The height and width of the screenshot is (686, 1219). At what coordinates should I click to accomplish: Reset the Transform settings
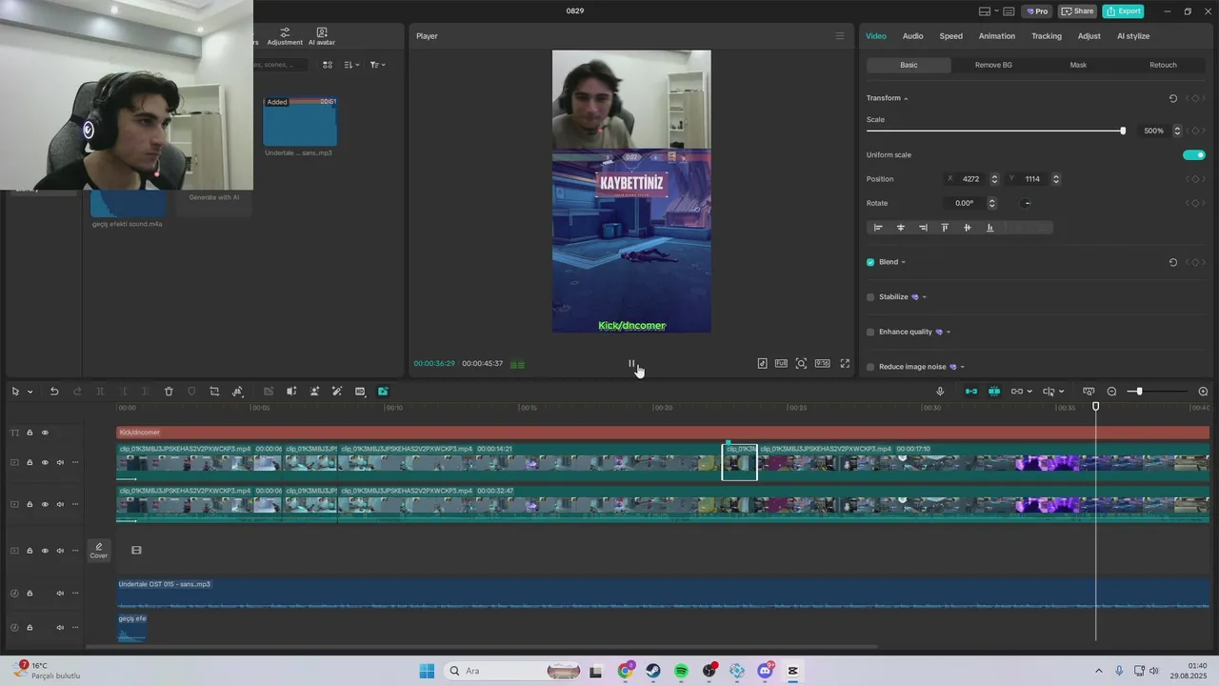[x=1172, y=98]
